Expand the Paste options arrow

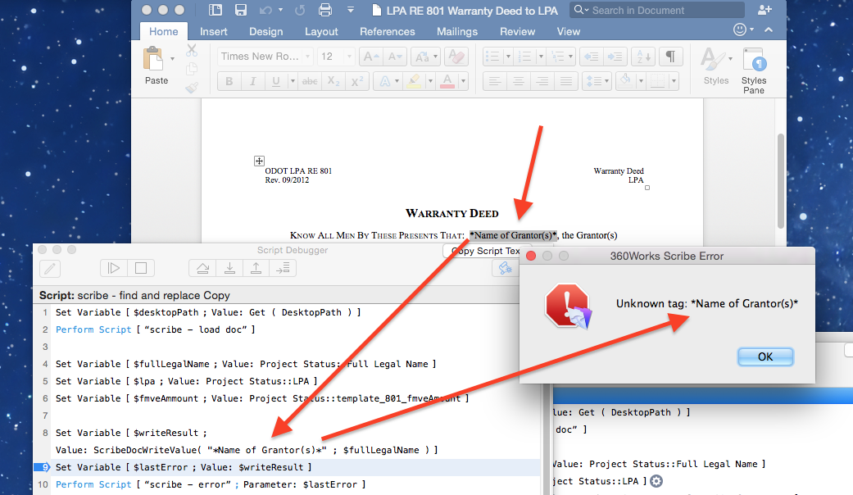coord(172,58)
